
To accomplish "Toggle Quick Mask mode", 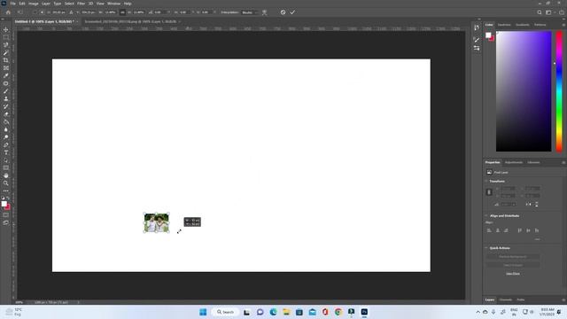I will [6, 215].
